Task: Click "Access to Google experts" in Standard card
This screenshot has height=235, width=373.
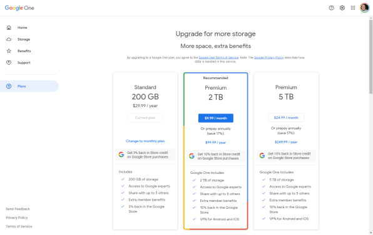Action: click(x=150, y=186)
